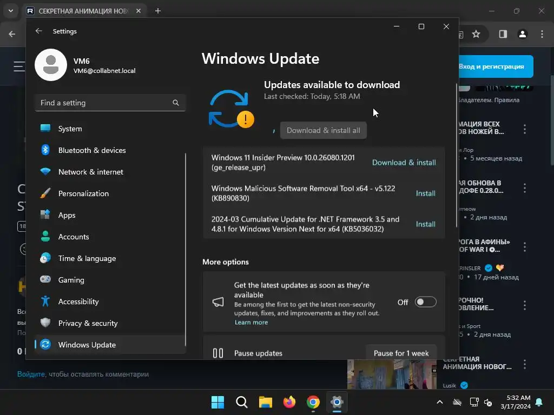
Task: Click the VM6 profile avatar
Action: (x=51, y=65)
